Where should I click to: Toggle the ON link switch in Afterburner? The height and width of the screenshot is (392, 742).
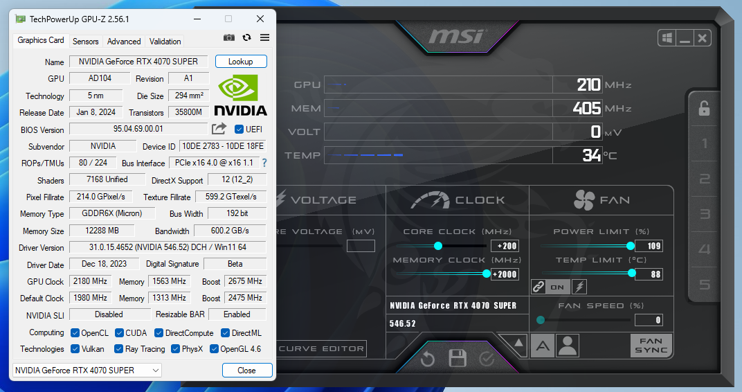557,287
